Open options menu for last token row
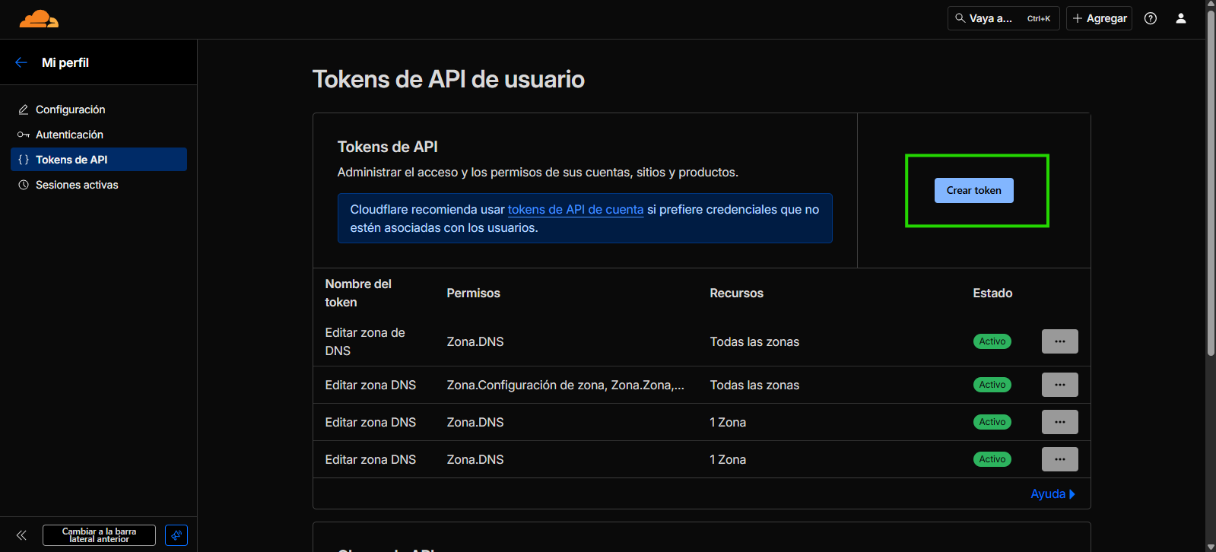The height and width of the screenshot is (552, 1216). [x=1059, y=459]
